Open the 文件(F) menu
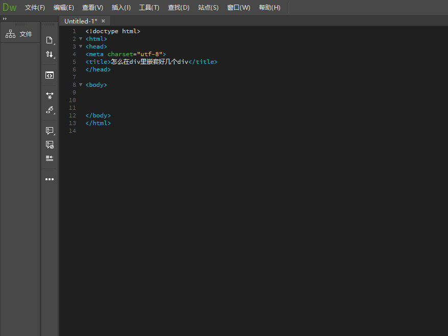This screenshot has width=448, height=336. click(x=35, y=8)
